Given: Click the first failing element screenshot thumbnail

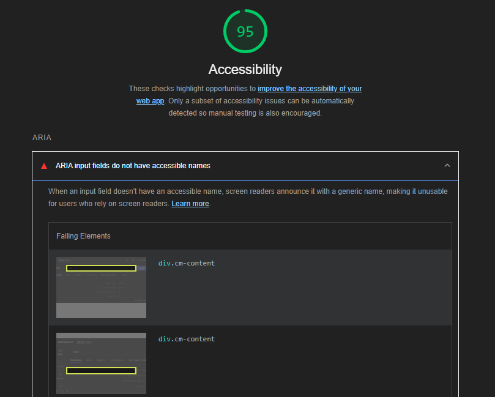Looking at the screenshot, I should [101, 287].
